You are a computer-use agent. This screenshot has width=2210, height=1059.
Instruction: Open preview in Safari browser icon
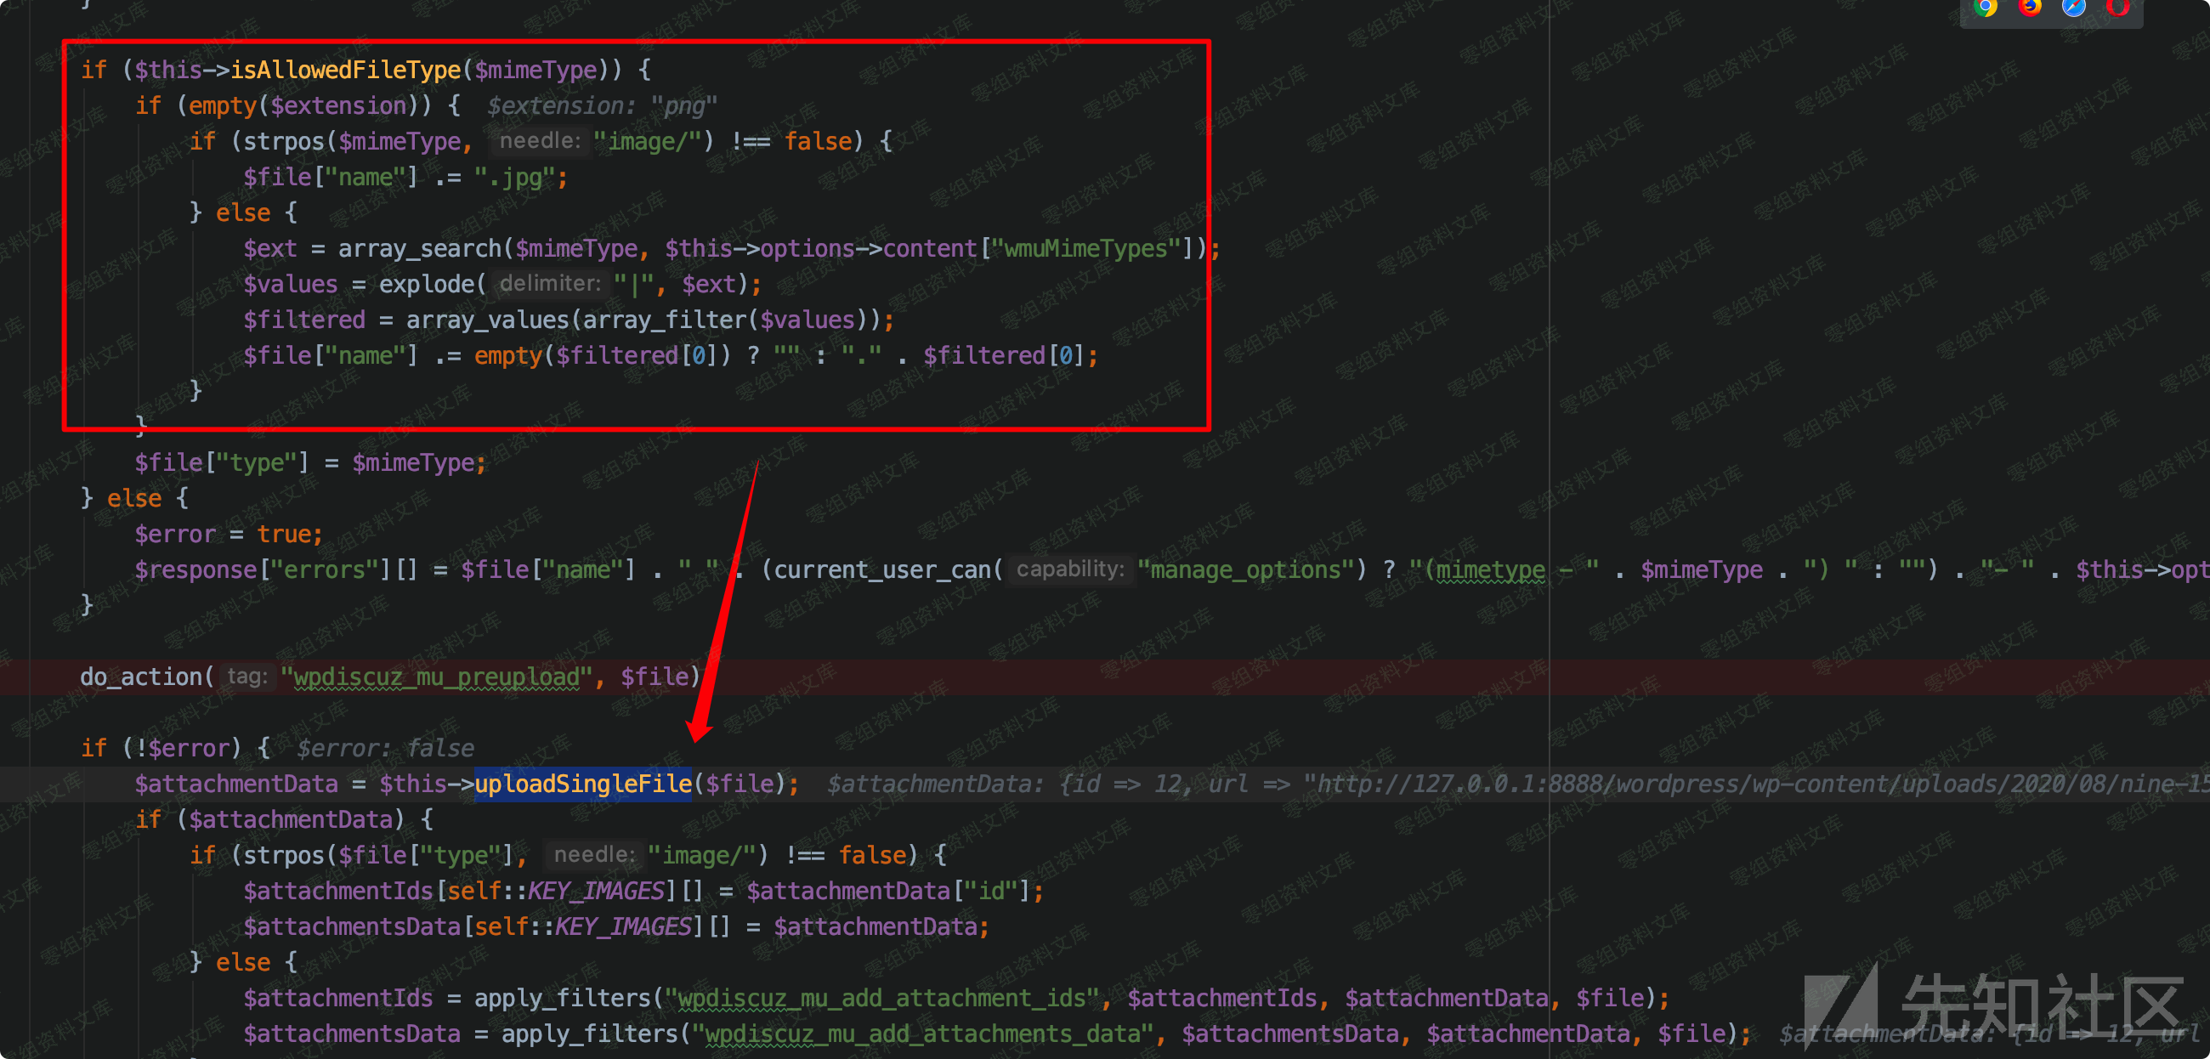point(2074,7)
